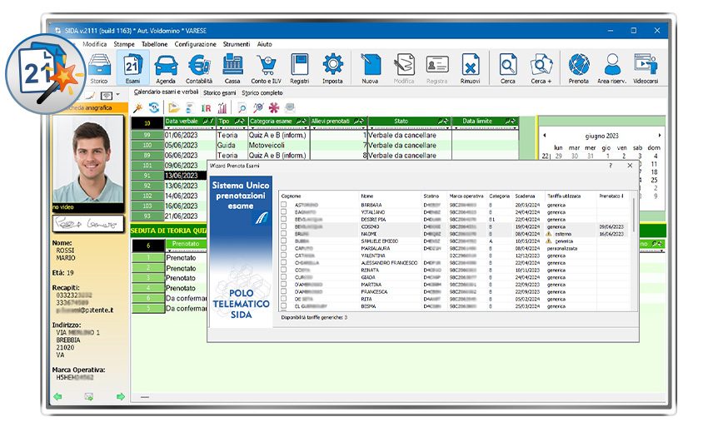Check the box for student BARBARA
Image resolution: width=708 pixels, height=427 pixels.
point(284,204)
